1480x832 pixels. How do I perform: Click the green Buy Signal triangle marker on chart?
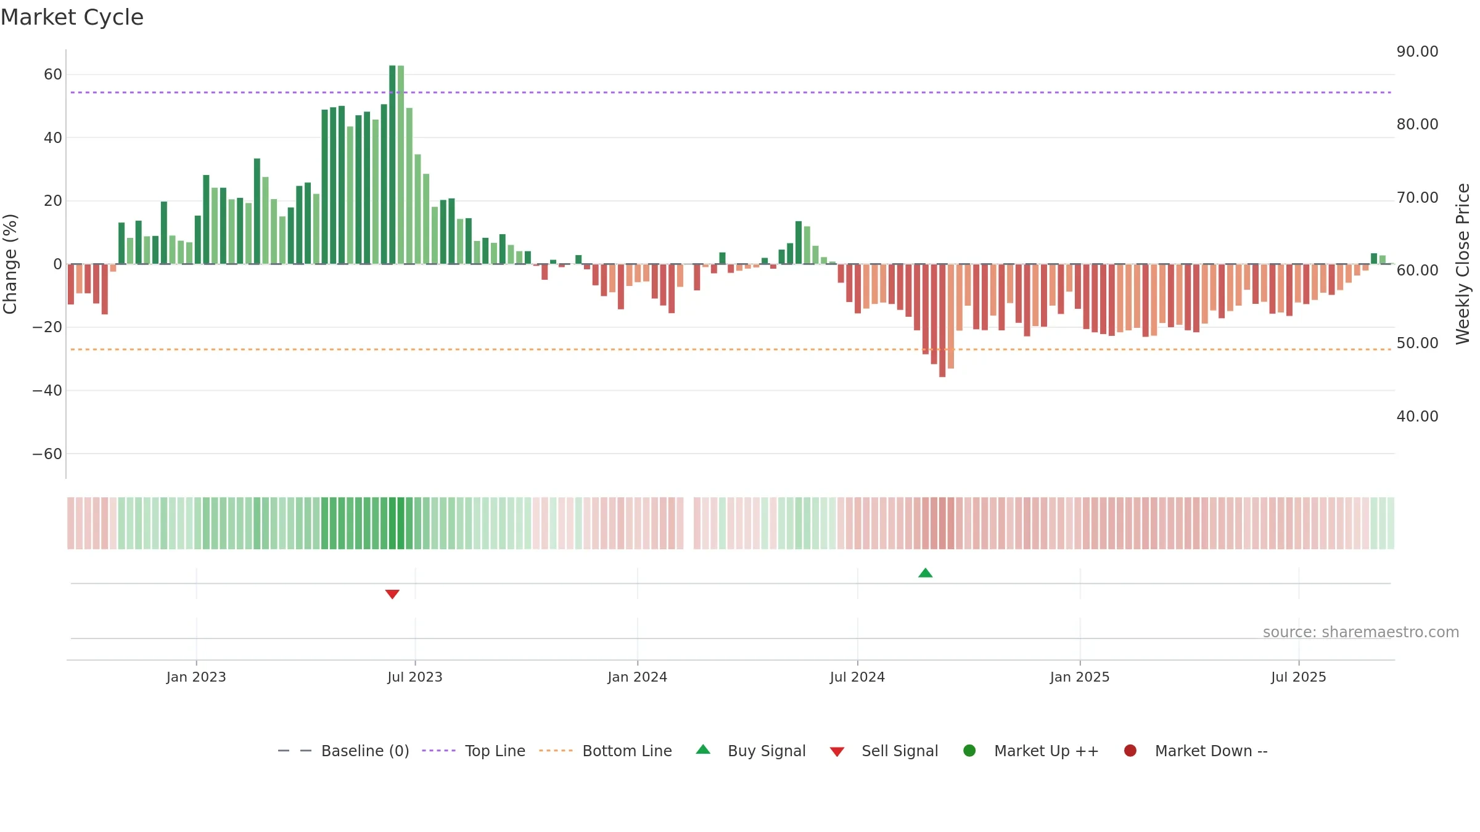[925, 573]
